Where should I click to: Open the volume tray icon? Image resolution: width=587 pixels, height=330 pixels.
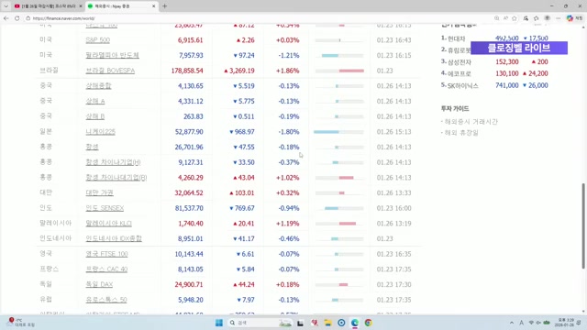538,323
